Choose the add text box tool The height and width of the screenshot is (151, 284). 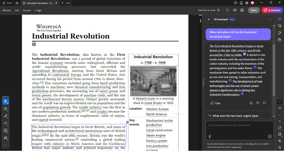click(x=5, y=131)
